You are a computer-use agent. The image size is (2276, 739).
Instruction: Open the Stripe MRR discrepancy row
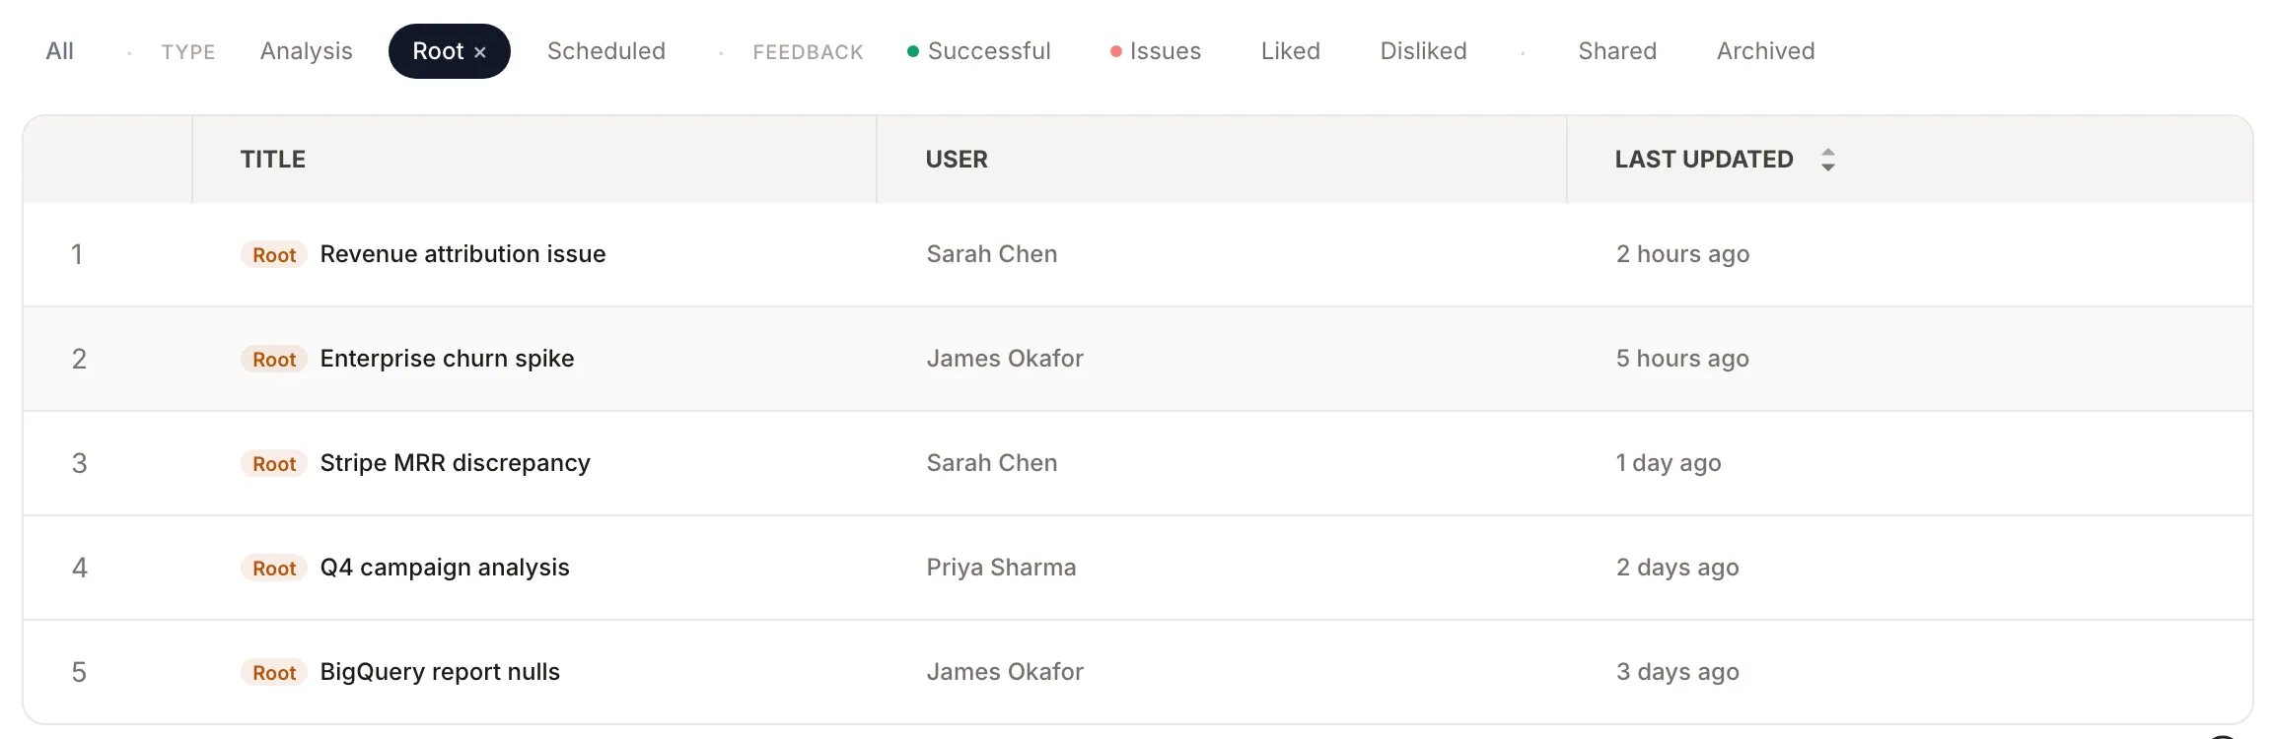[455, 462]
